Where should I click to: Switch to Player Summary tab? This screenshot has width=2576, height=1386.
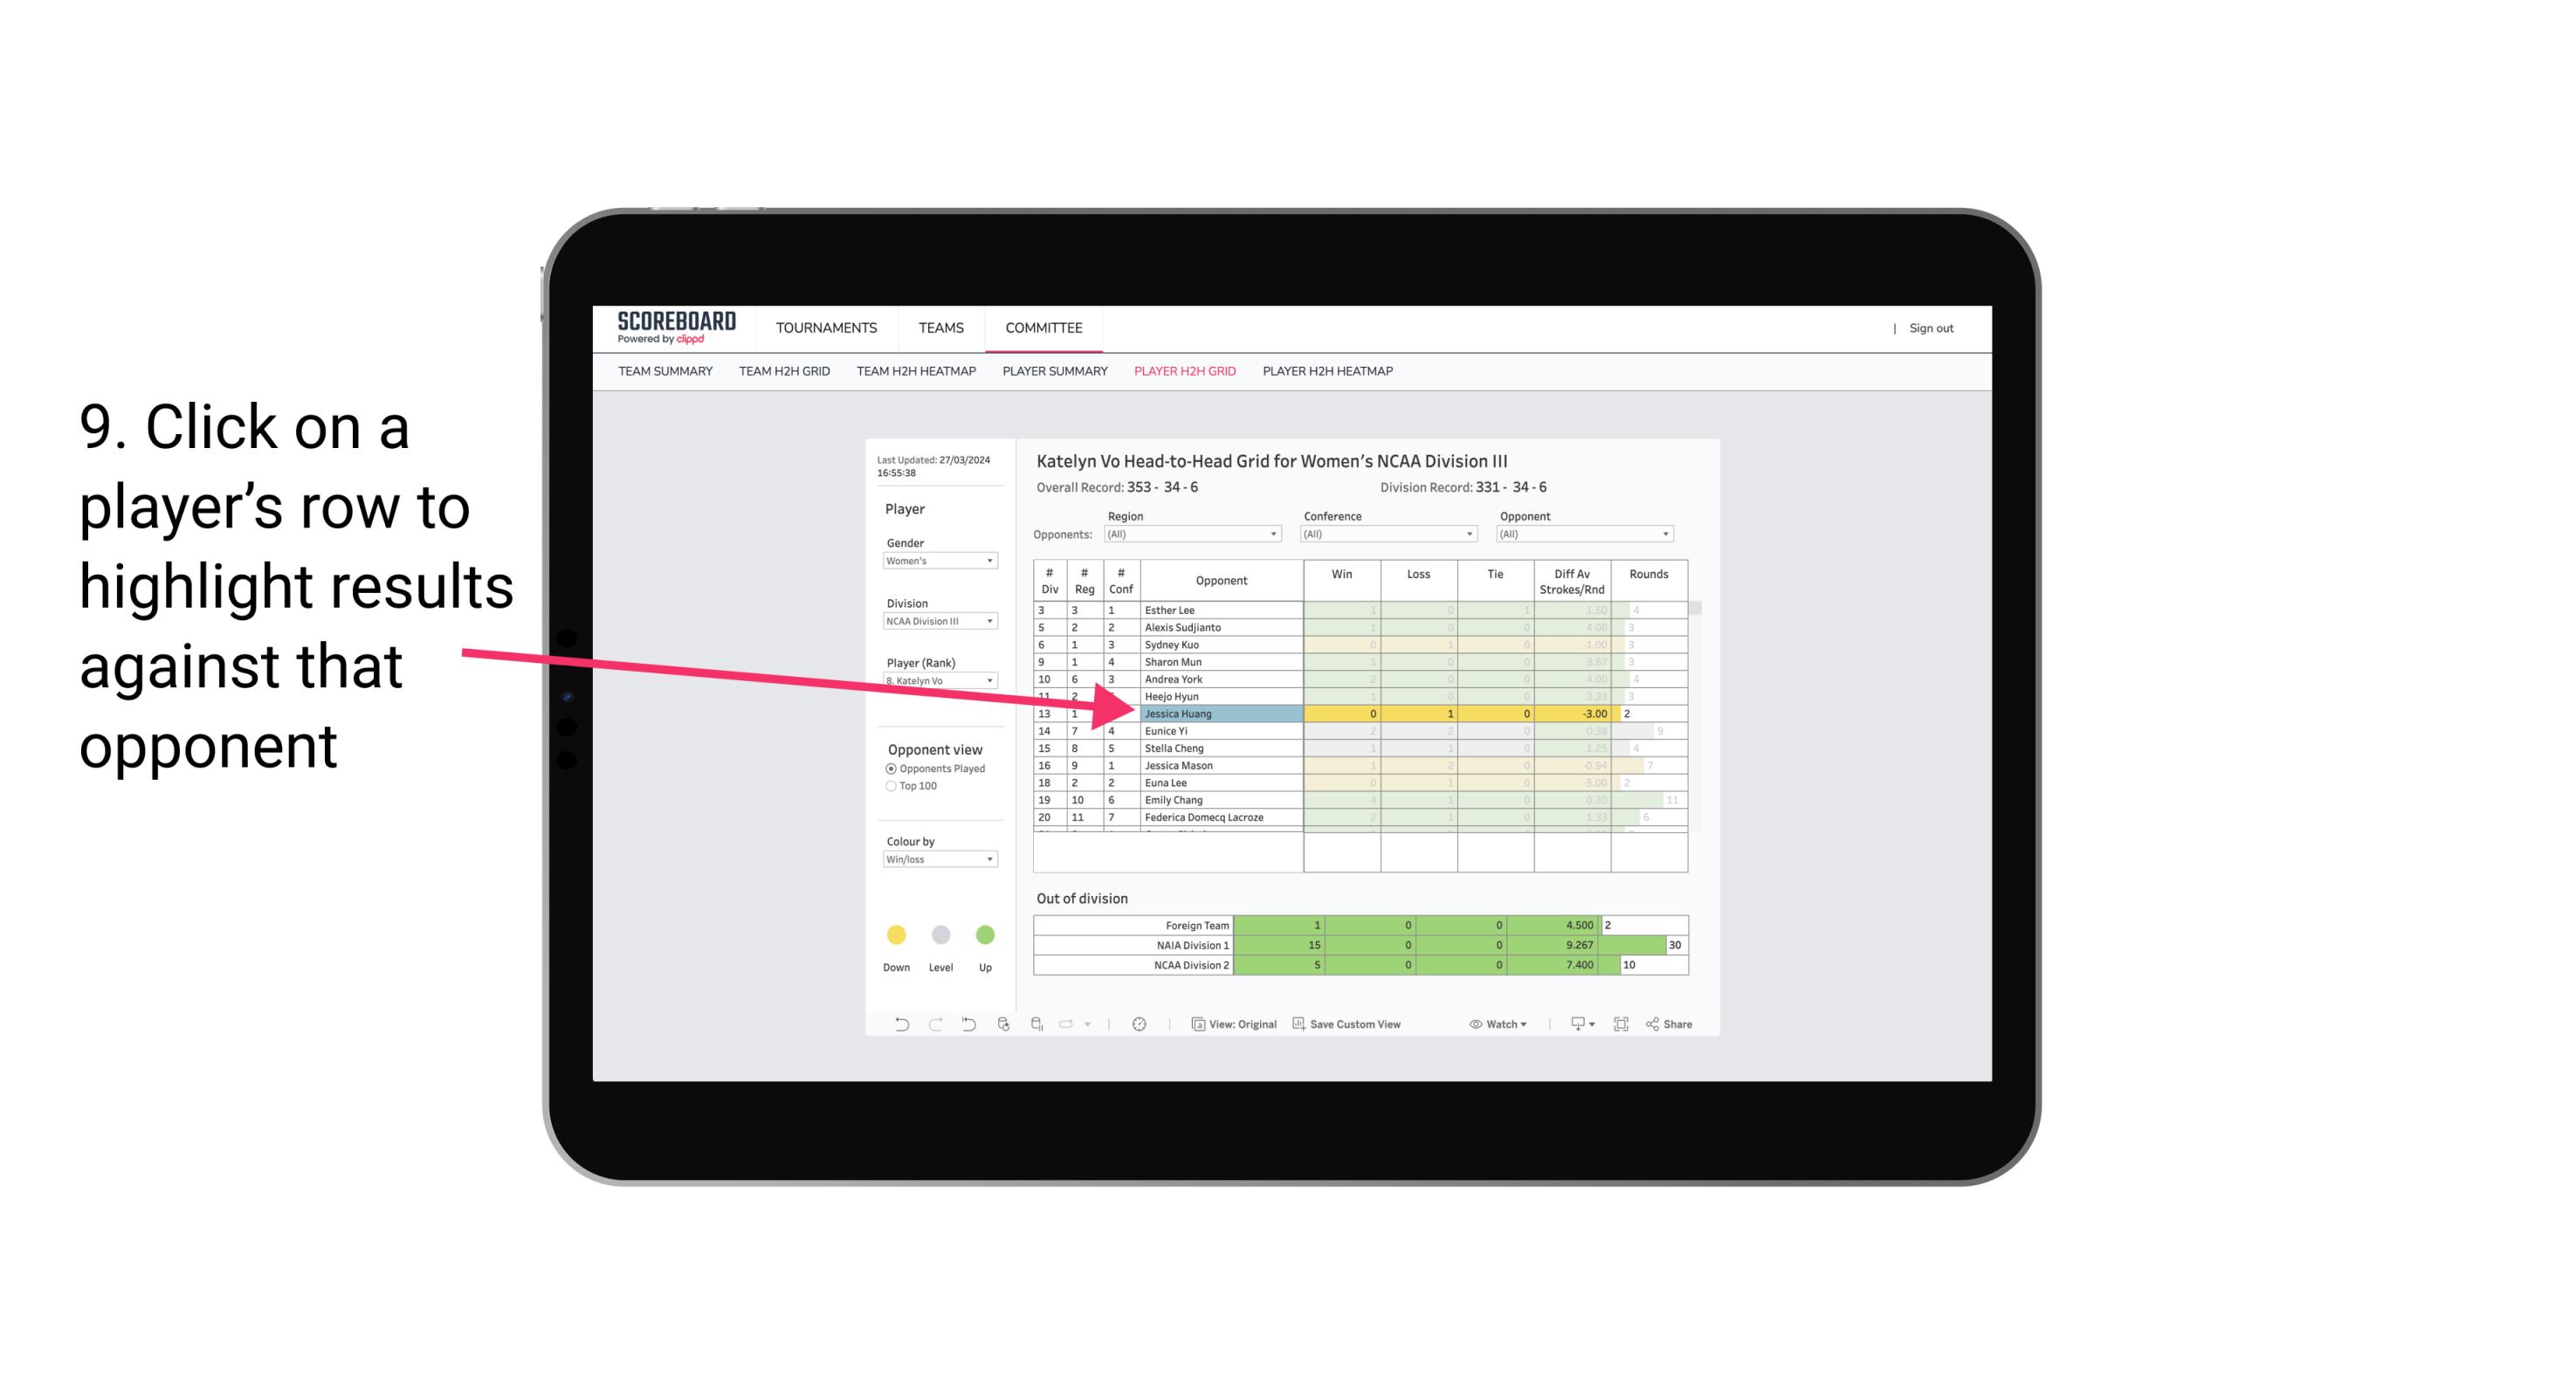(1052, 376)
